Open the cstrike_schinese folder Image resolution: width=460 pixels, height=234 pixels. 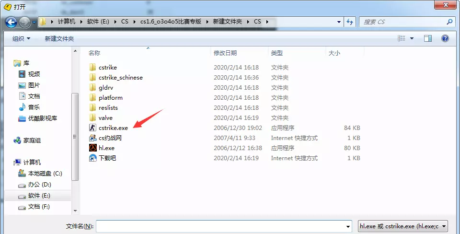tap(121, 78)
